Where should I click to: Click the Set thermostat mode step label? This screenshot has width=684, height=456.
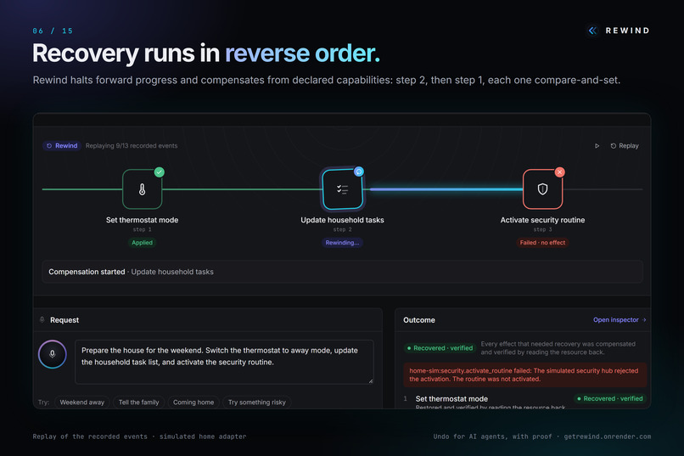pyautogui.click(x=143, y=220)
